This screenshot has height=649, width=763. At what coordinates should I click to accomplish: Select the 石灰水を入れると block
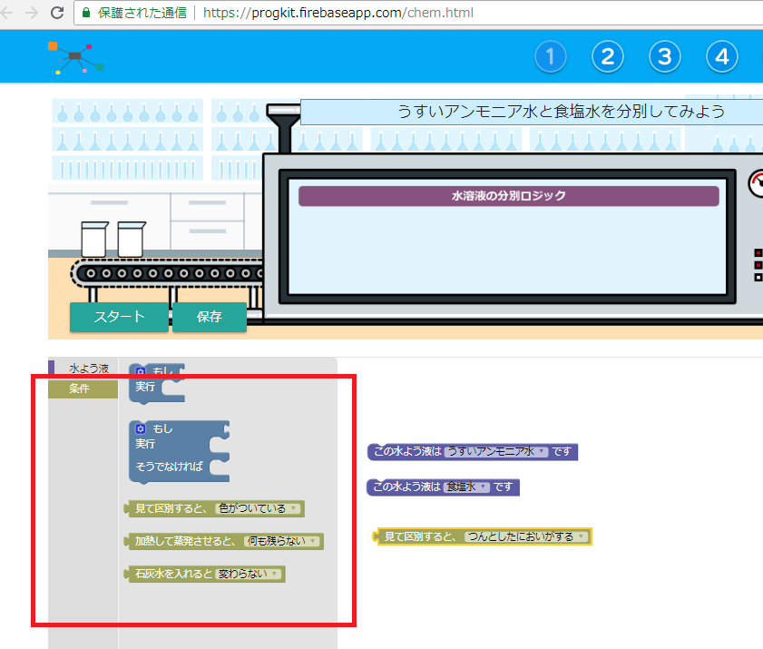tap(205, 574)
